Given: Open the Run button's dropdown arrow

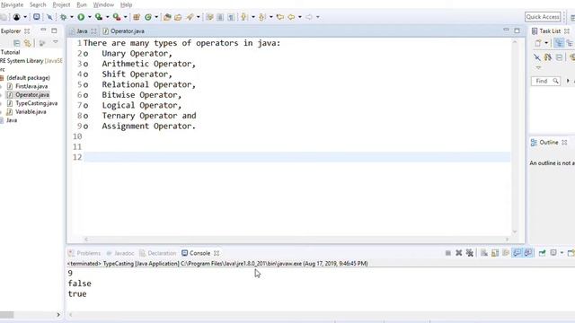Looking at the screenshot, I should tap(89, 17).
